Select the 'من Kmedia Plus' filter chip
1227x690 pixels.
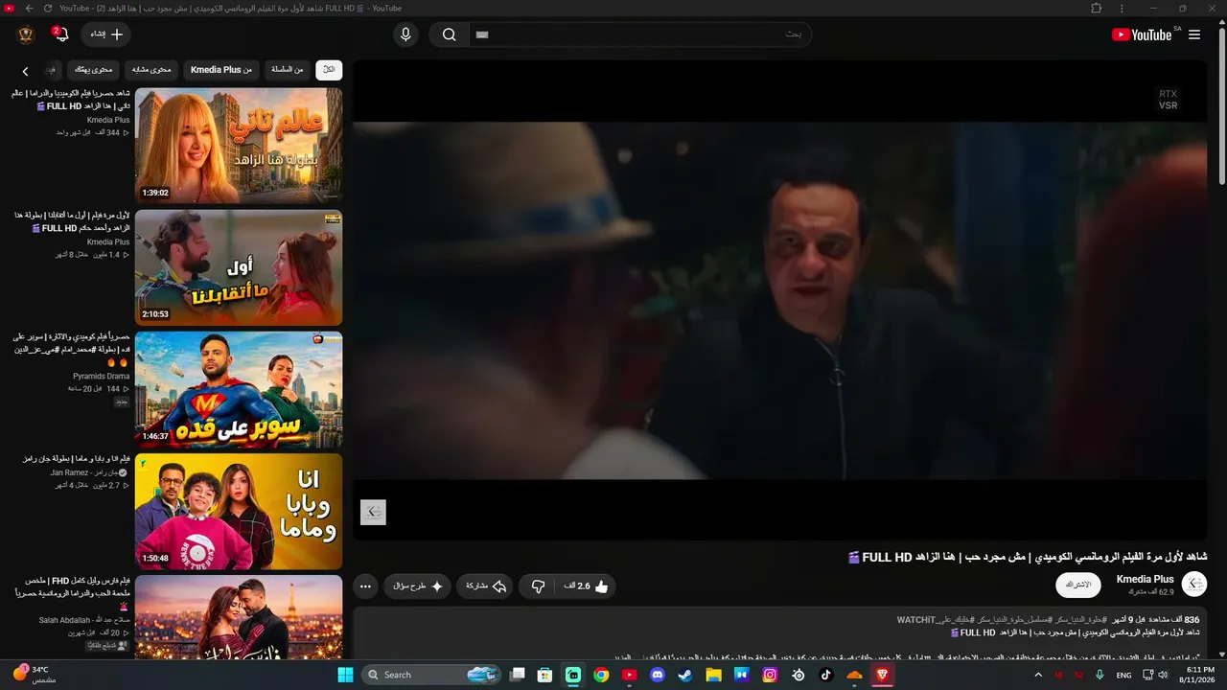pyautogui.click(x=220, y=69)
